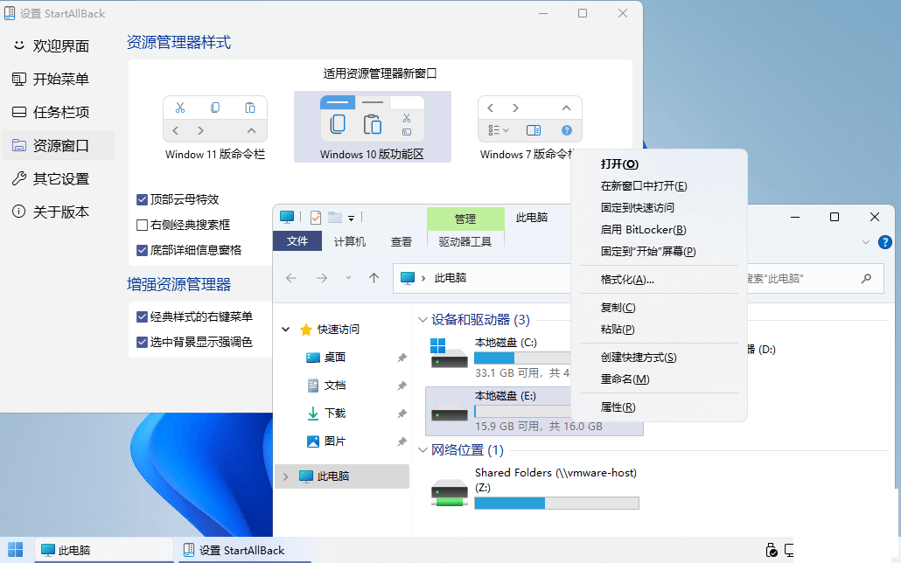Open the recent locations dropdown arrow
Viewport: 901px width, 563px height.
pyautogui.click(x=348, y=277)
